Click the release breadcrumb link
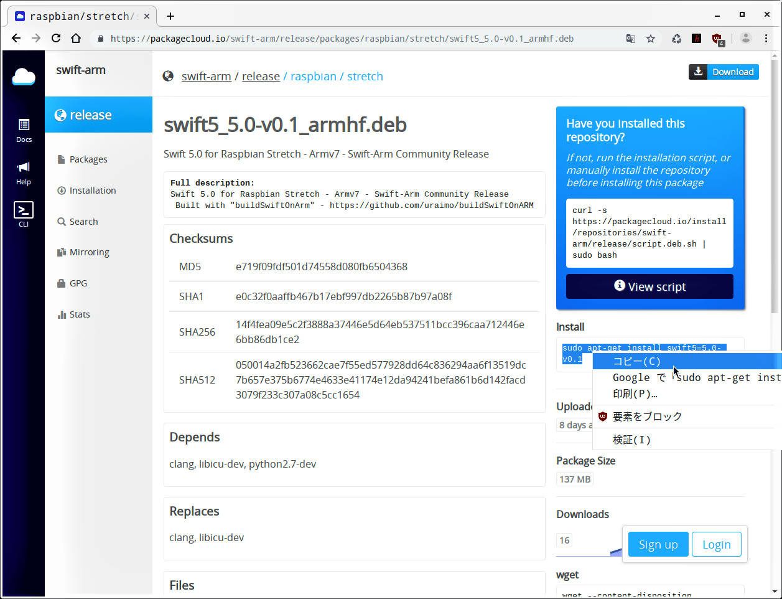 (261, 76)
